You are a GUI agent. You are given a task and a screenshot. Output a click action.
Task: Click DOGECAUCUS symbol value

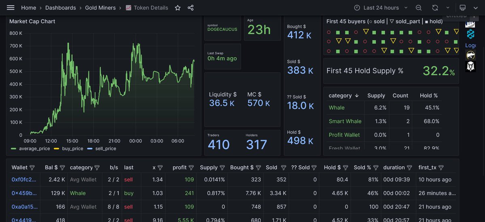(x=222, y=29)
